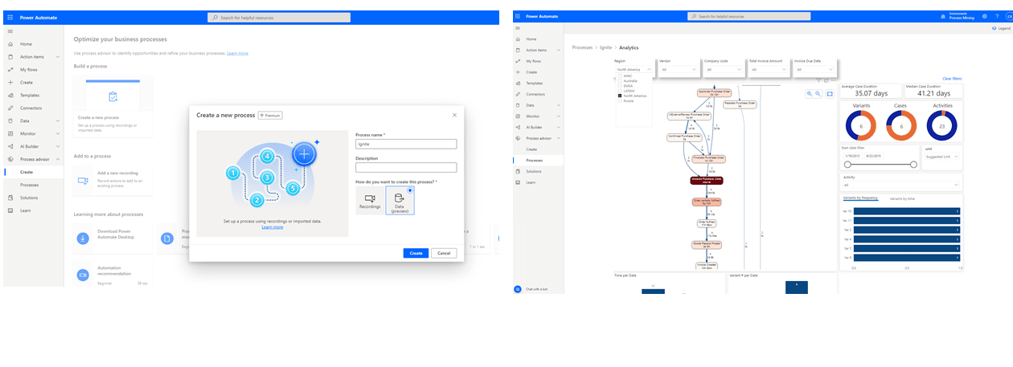Click the Clear filters link
Viewport: 1013px width, 367px height.
951,79
